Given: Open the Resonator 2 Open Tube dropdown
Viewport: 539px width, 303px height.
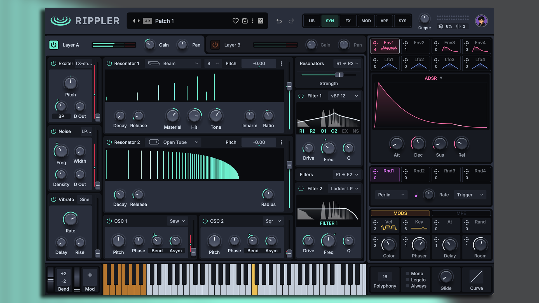Looking at the screenshot, I should (x=173, y=142).
